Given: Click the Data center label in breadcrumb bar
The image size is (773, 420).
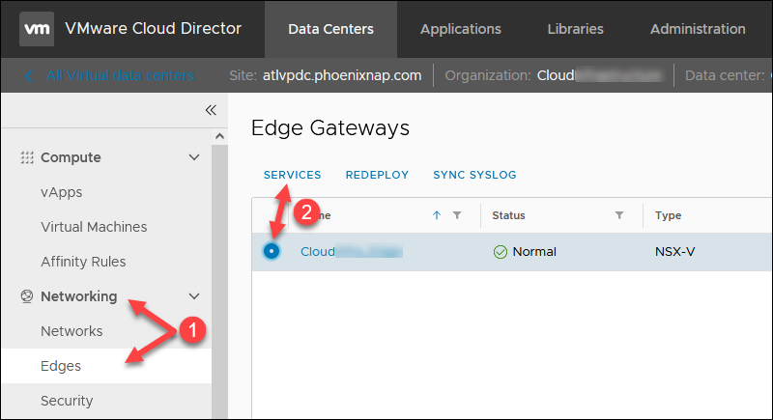Looking at the screenshot, I should [725, 75].
